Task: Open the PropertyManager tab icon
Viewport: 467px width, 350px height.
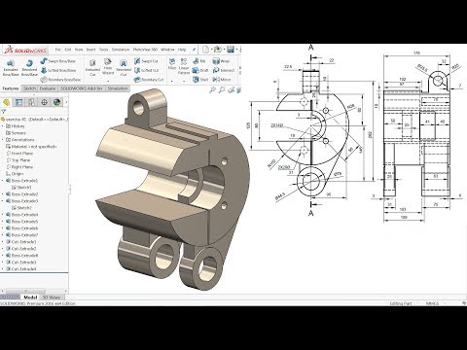Action: pyautogui.click(x=18, y=102)
